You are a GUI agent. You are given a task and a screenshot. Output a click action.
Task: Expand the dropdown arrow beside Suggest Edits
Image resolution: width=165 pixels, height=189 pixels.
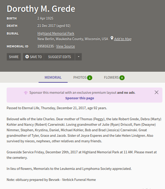coord(79,57)
